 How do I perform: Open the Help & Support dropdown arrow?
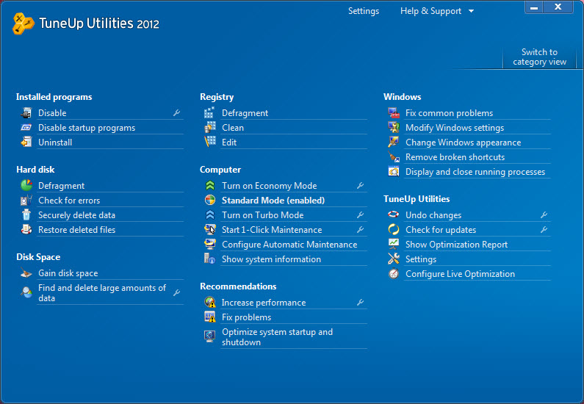coord(471,11)
